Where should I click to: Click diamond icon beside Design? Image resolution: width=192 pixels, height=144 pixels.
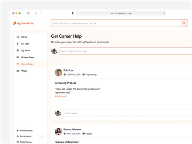(83, 134)
